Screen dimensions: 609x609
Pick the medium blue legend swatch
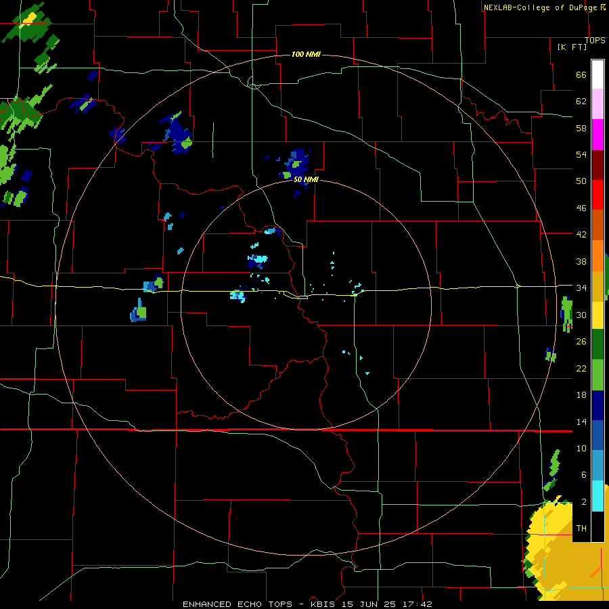tap(597, 435)
